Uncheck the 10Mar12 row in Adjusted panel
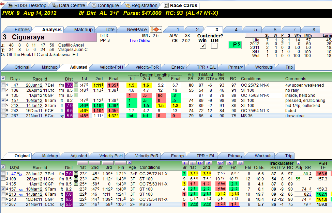Viewport: 332px width, 213px height. pyautogui.click(x=3, y=100)
